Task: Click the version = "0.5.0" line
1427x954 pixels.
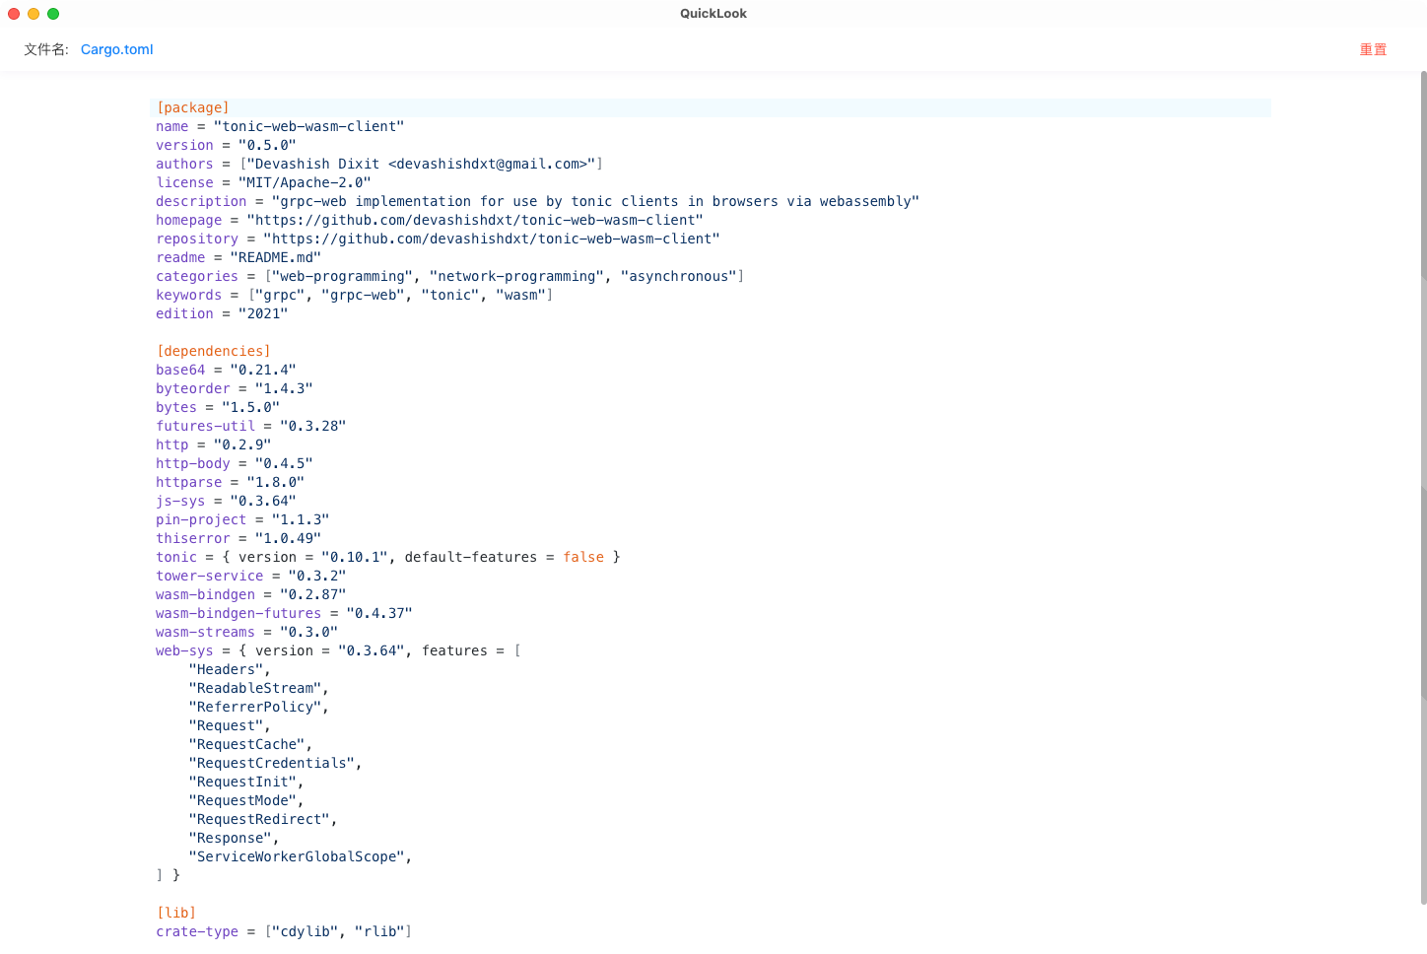Action: click(x=226, y=146)
